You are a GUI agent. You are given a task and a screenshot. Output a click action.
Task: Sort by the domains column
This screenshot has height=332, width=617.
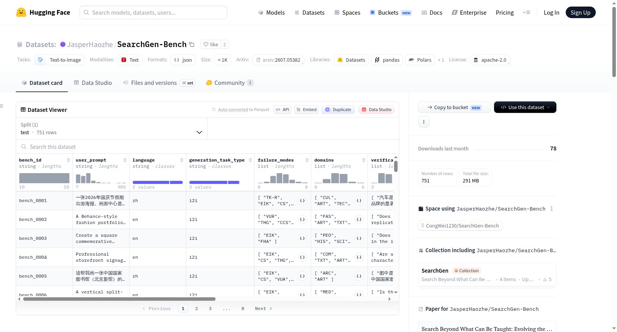point(364,160)
